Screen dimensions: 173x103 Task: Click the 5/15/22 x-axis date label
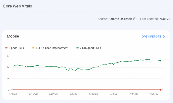(x=33, y=94)
